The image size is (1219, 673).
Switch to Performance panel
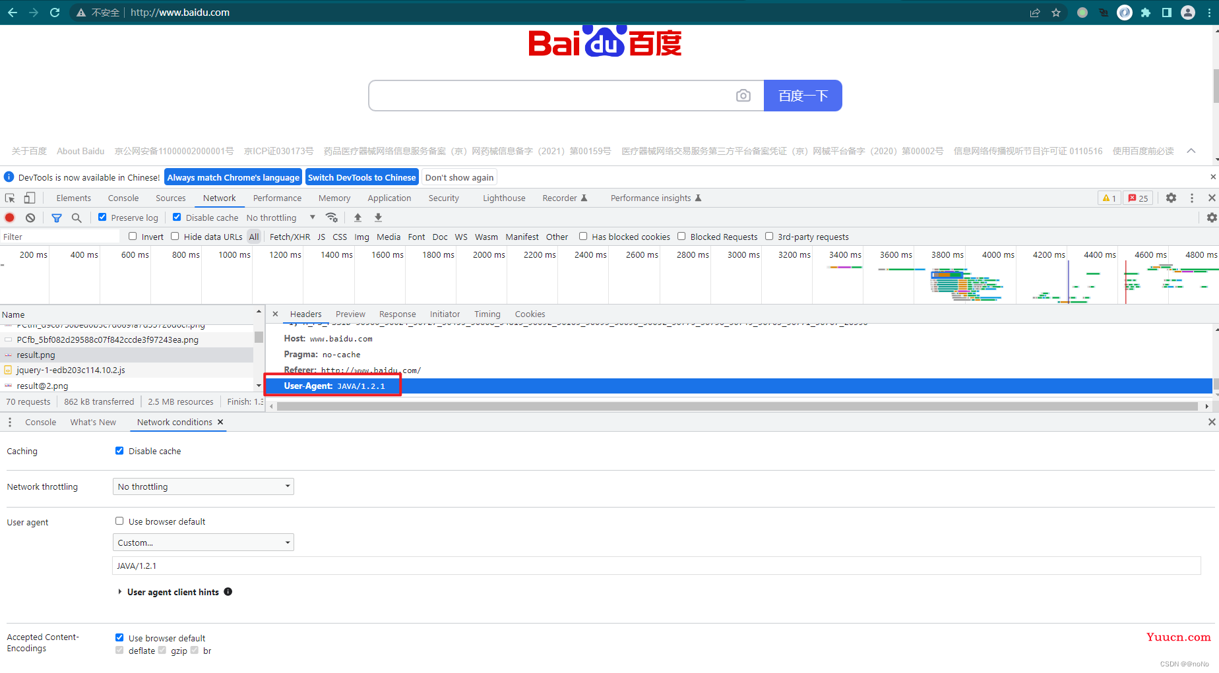[x=277, y=198]
